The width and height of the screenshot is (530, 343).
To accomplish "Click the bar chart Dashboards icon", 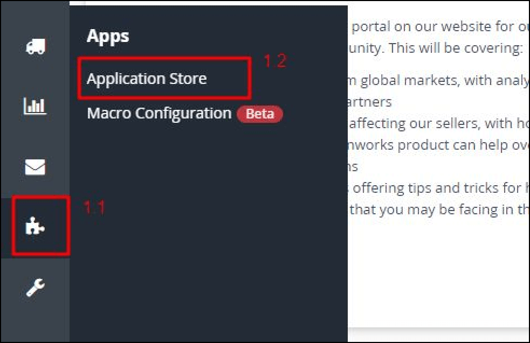I will (36, 107).
